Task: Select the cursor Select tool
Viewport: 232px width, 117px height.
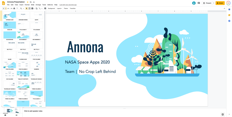Action: [26, 8]
